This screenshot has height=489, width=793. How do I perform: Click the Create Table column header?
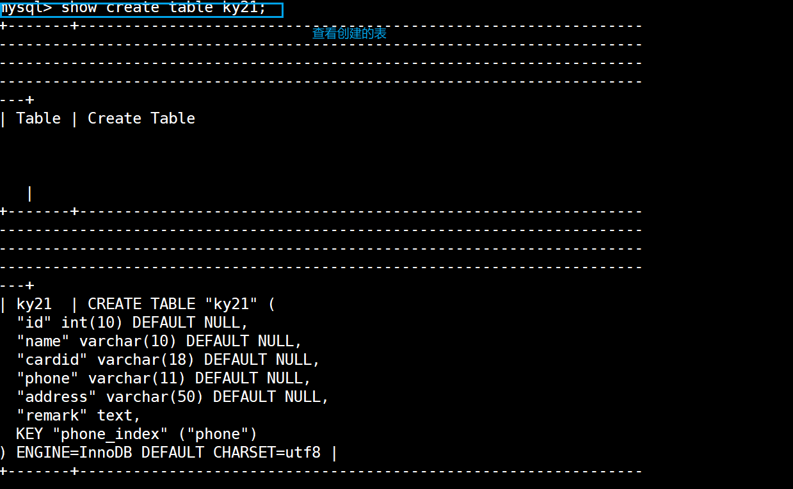click(141, 118)
